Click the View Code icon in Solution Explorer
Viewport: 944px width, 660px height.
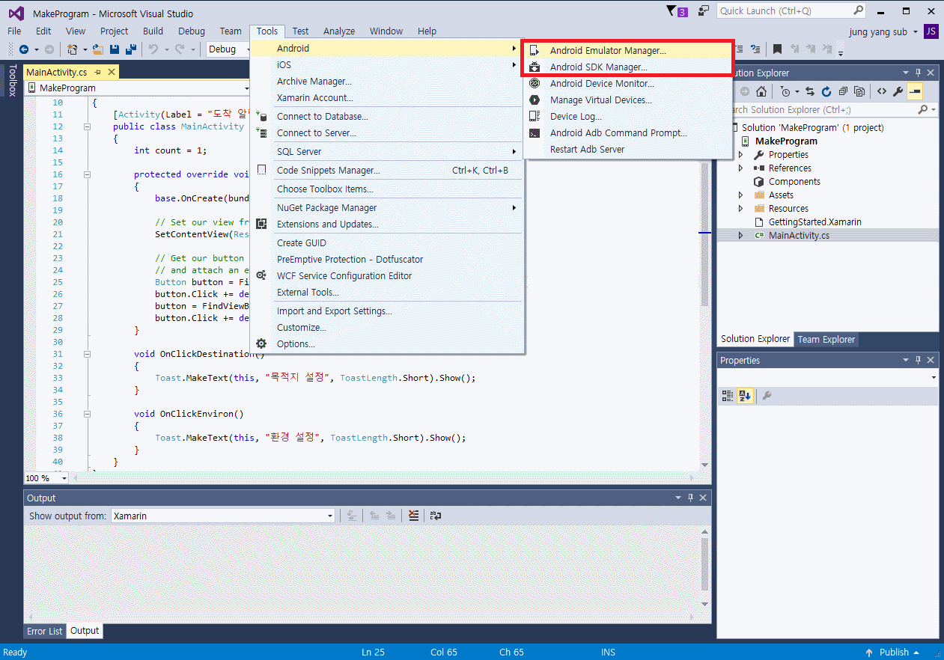tap(882, 91)
